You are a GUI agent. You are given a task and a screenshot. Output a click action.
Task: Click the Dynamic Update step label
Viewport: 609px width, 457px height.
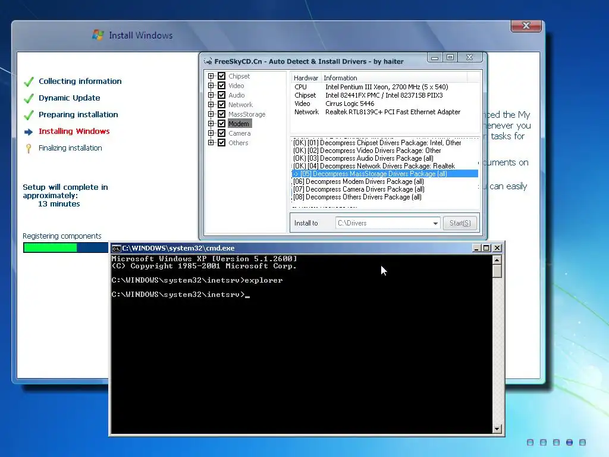(69, 98)
